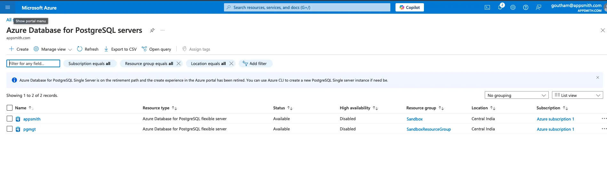Image resolution: width=607 pixels, height=182 pixels.
Task: Dismiss the retirement info banner
Action: [x=597, y=77]
